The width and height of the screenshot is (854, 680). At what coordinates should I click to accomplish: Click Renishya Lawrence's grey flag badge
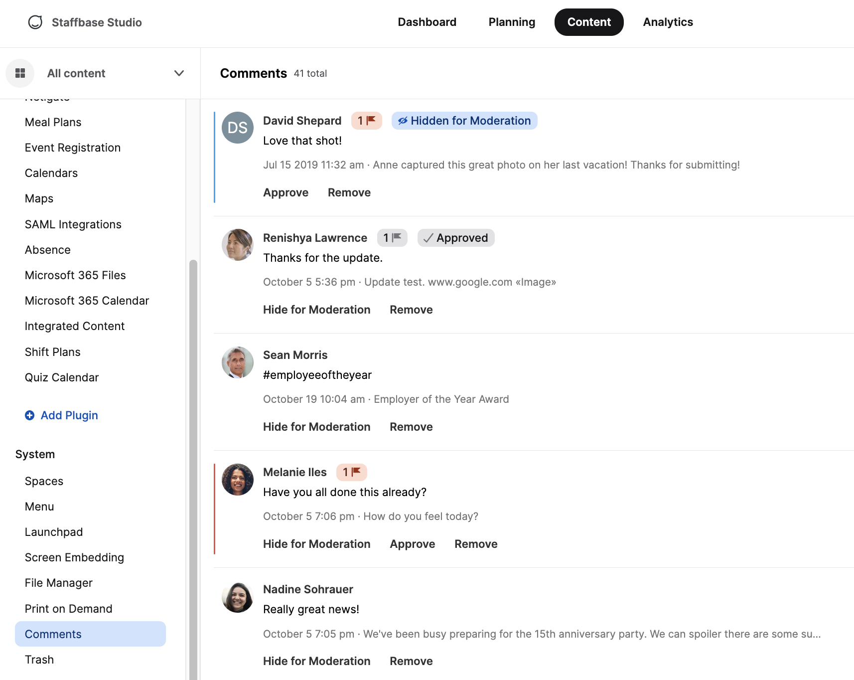click(392, 238)
